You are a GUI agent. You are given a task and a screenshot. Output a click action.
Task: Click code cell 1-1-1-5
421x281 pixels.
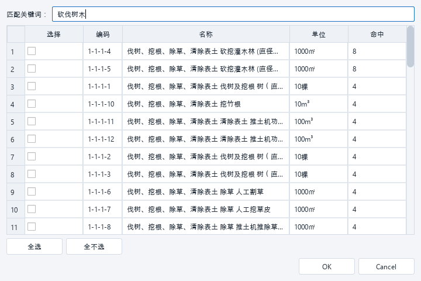tap(103, 69)
